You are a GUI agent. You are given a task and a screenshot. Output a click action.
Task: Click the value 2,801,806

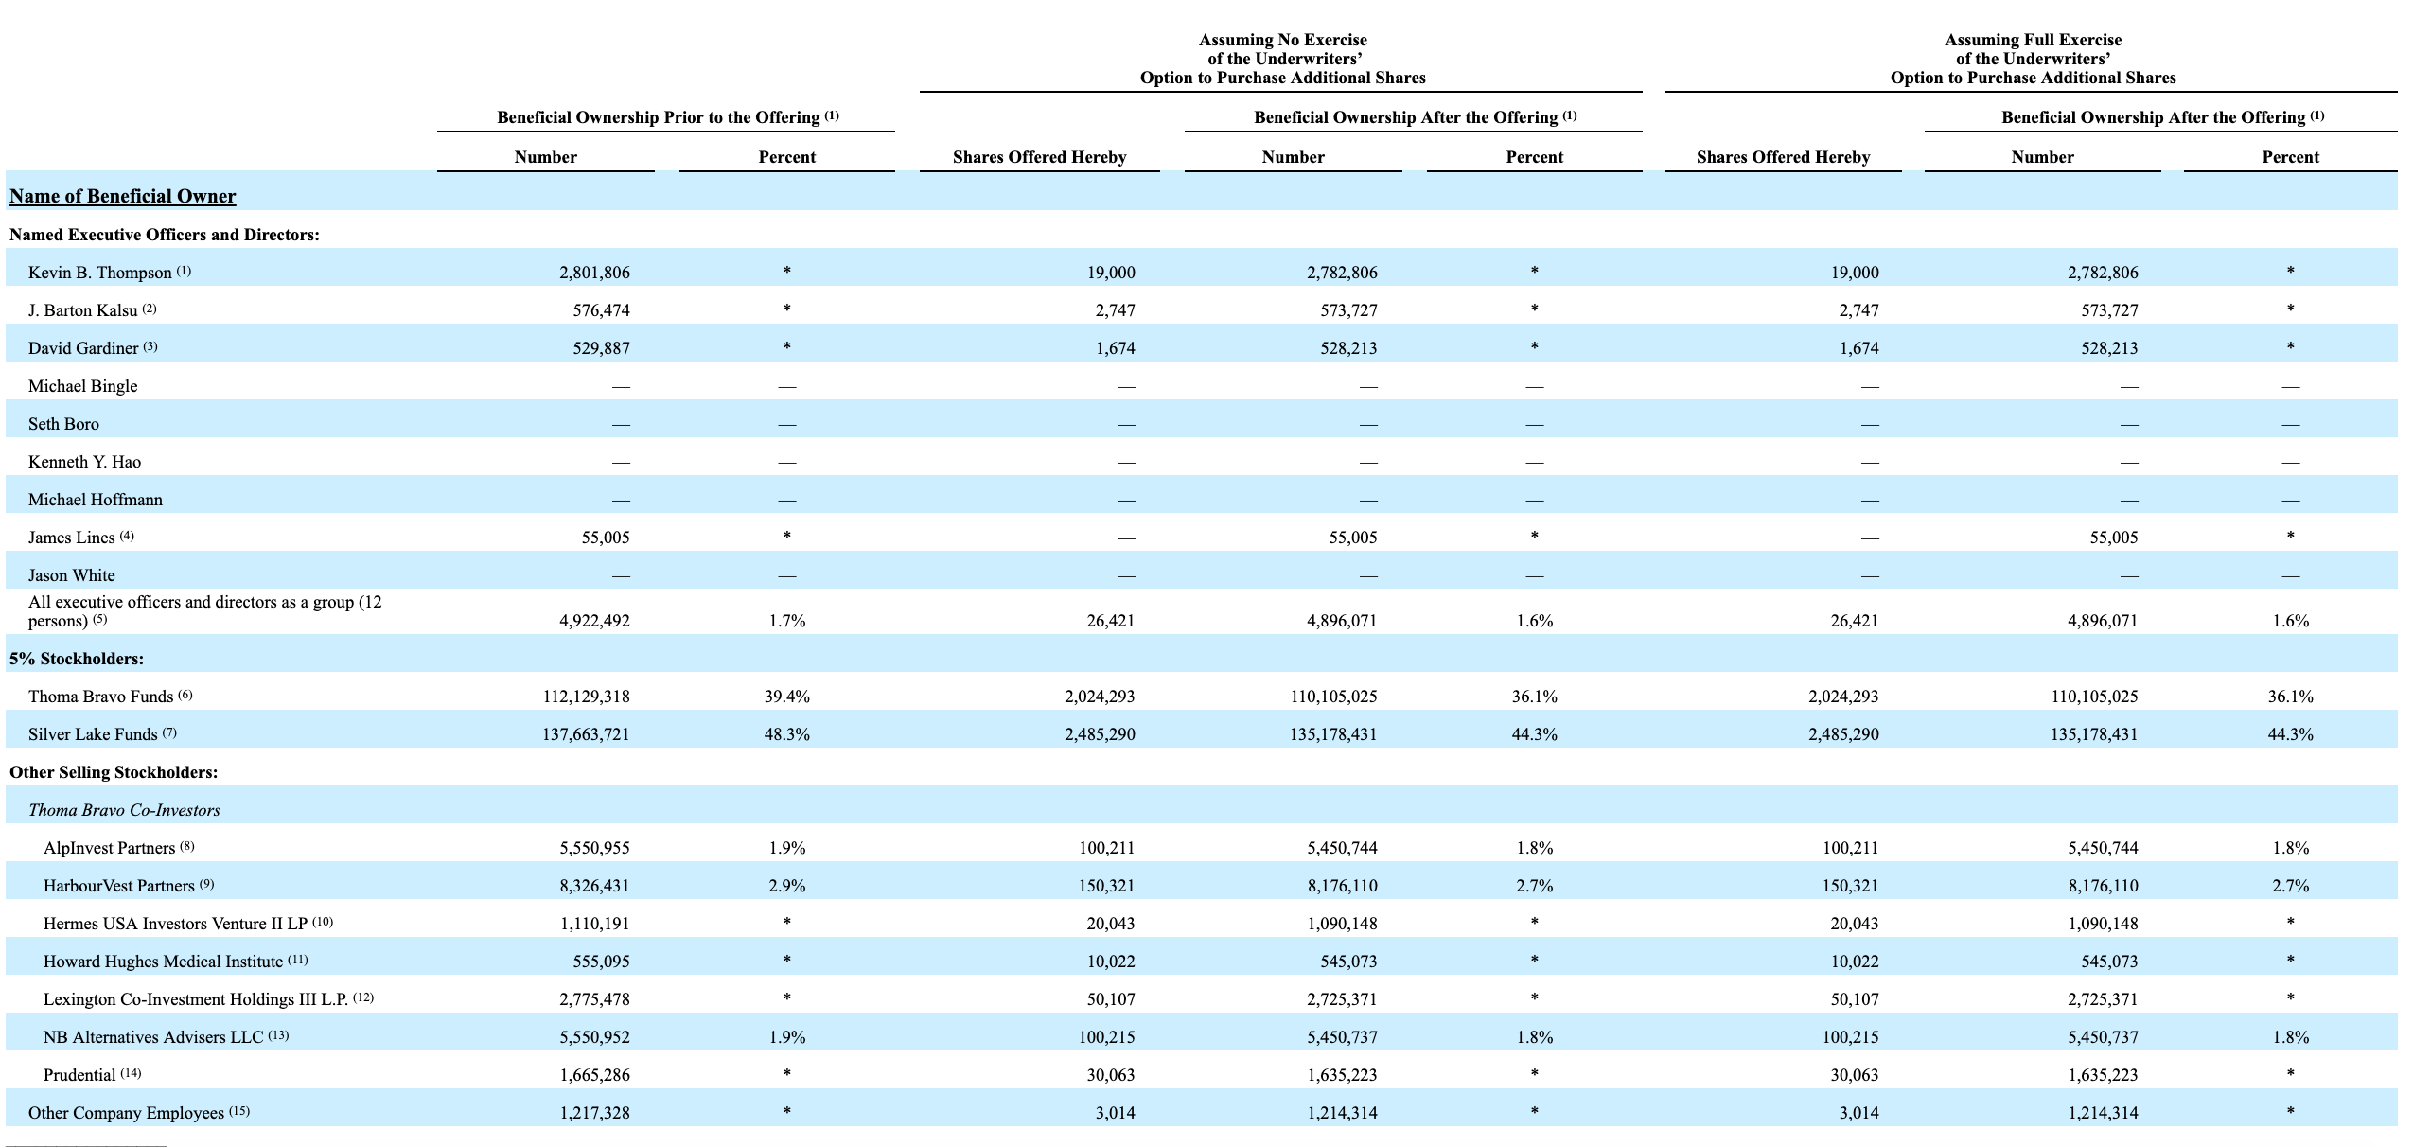(594, 273)
